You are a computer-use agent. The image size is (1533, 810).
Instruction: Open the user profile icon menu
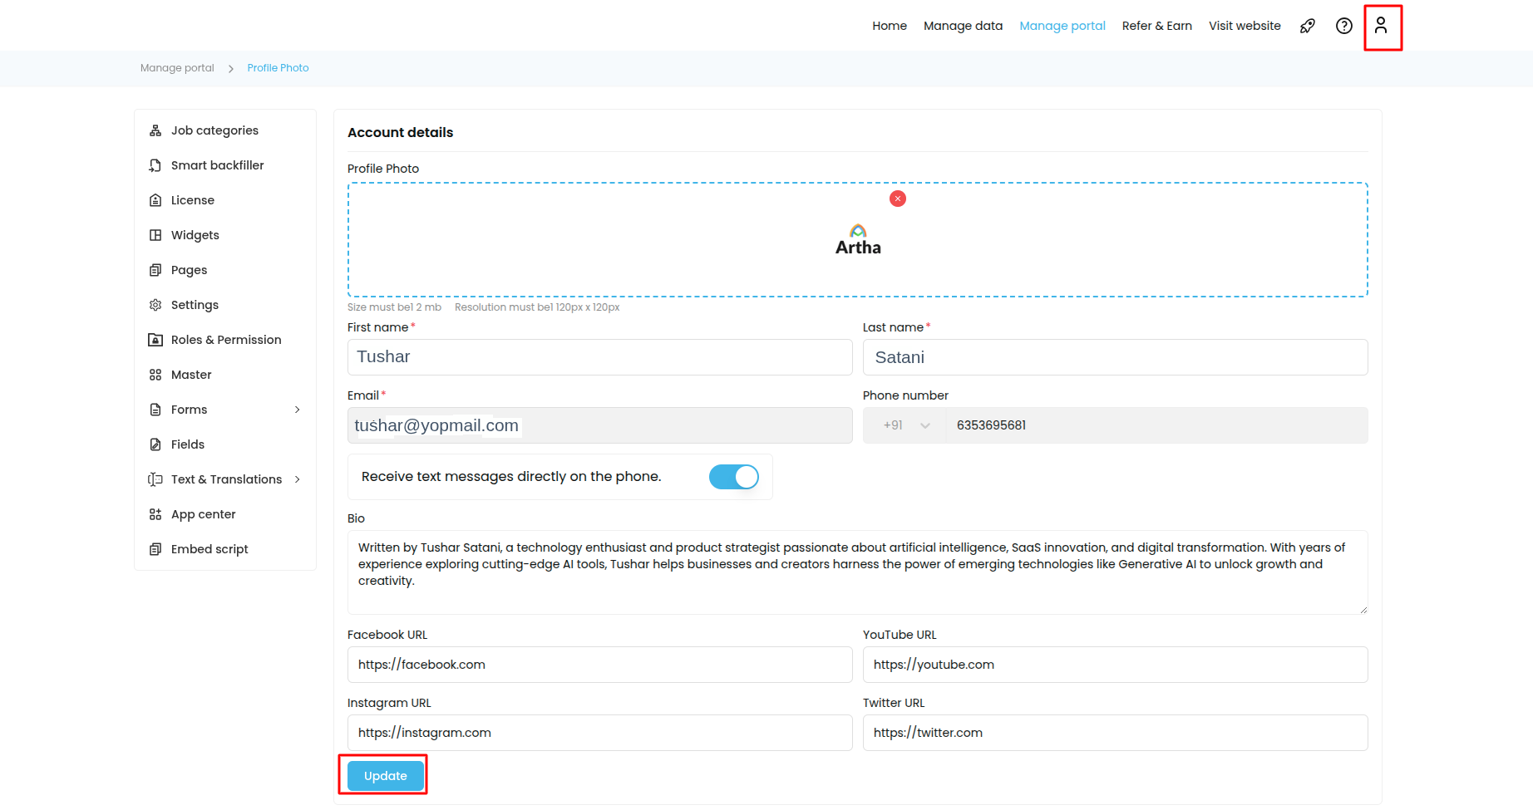coord(1381,26)
